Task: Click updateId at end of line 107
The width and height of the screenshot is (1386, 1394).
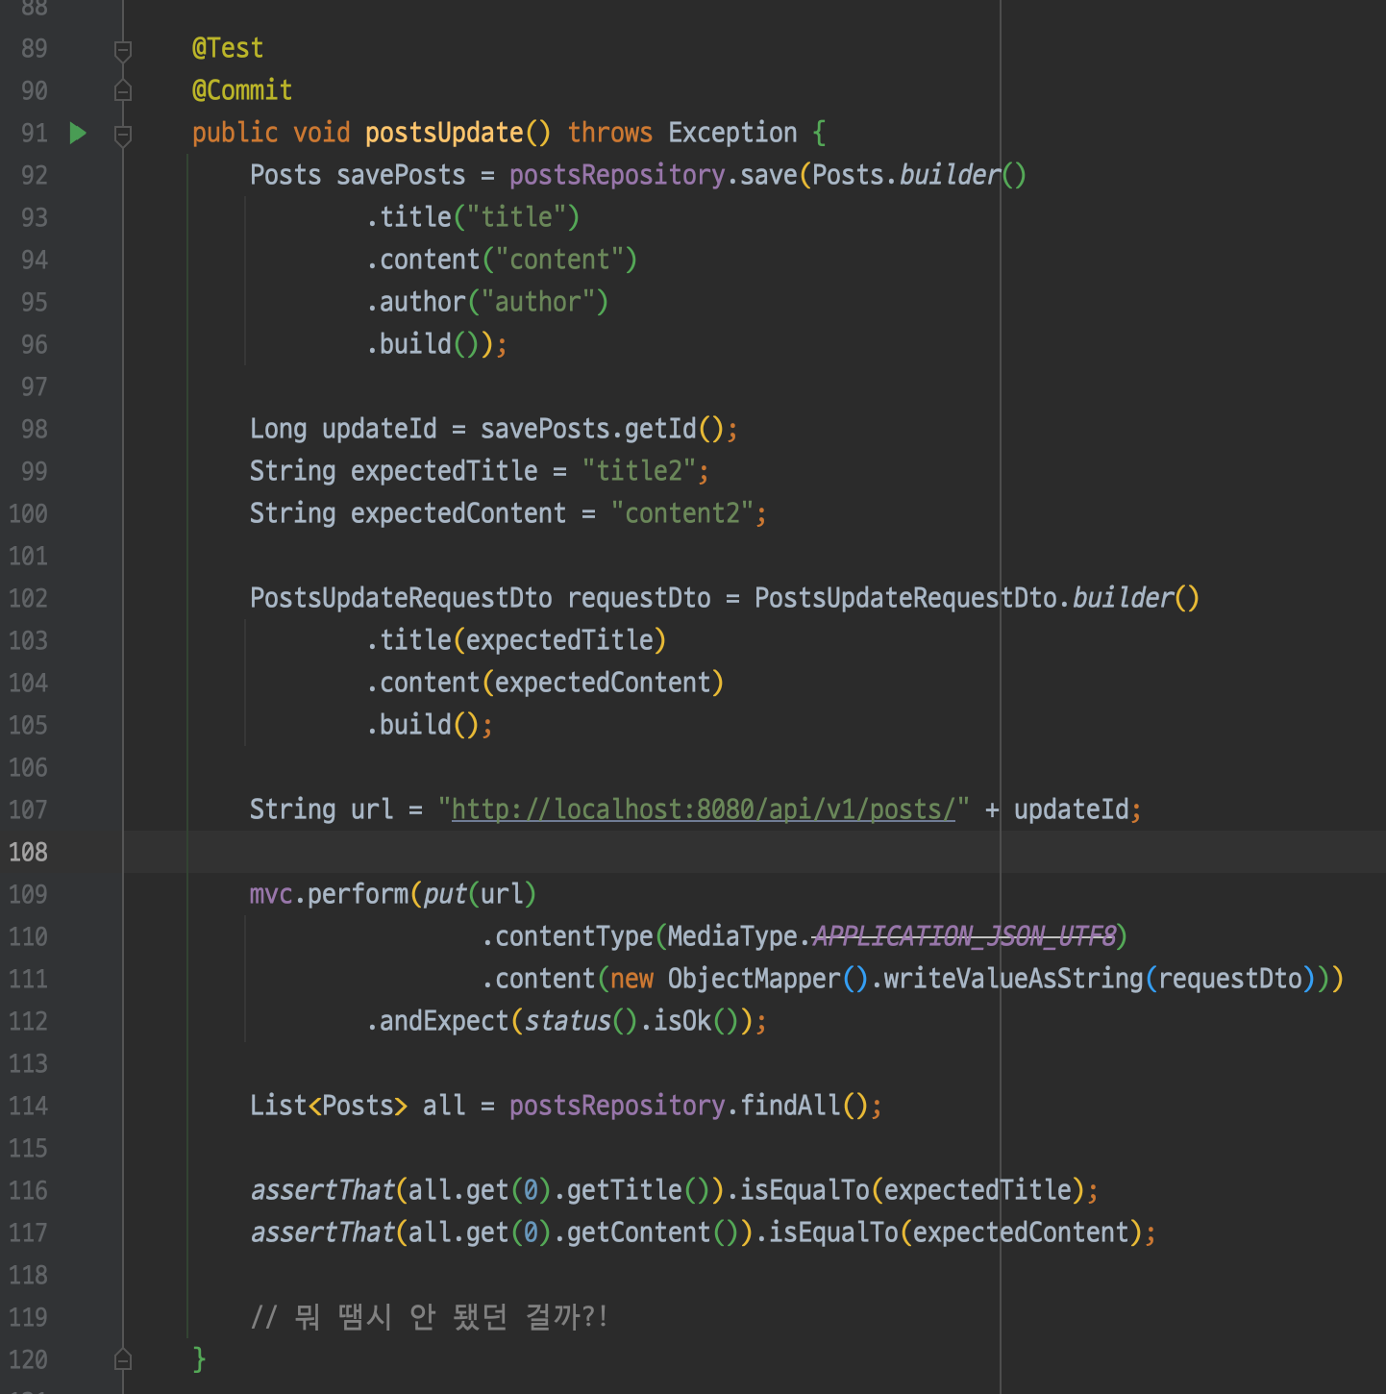Action: click(1071, 809)
